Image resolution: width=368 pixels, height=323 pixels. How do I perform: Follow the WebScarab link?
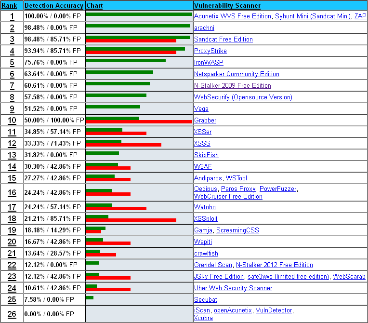coord(349,277)
